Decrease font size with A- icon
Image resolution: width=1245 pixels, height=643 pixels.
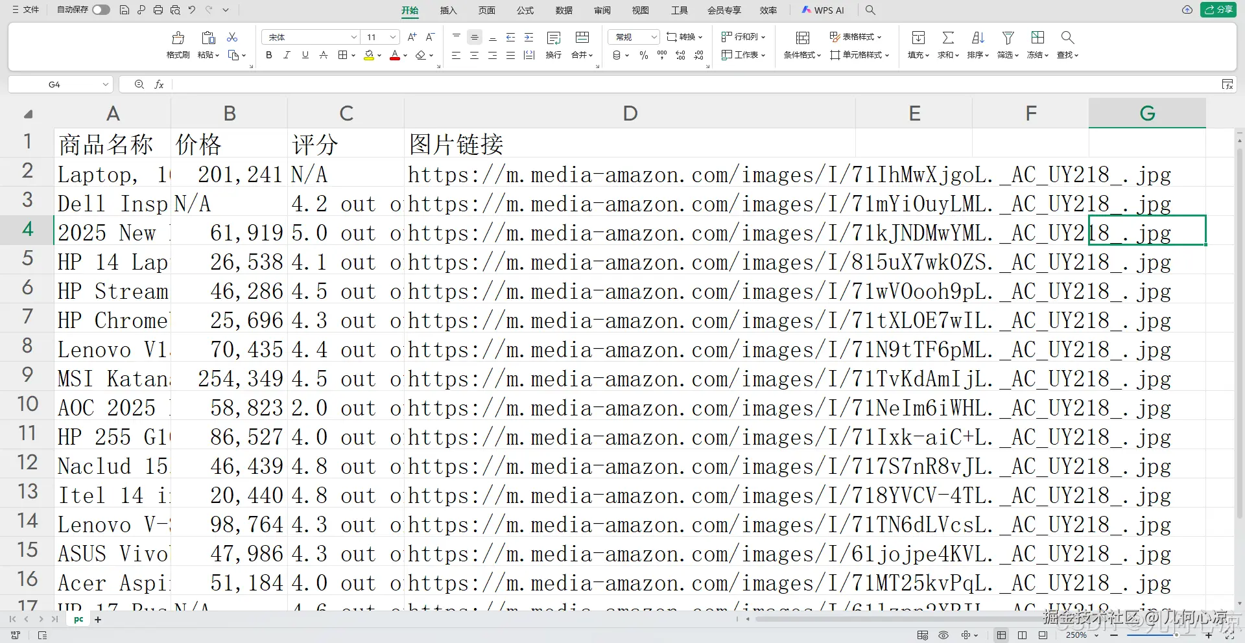click(430, 37)
